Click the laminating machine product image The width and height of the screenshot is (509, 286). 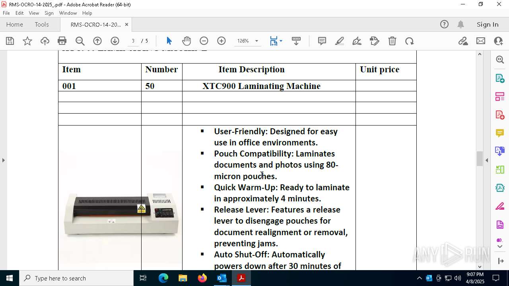121,215
